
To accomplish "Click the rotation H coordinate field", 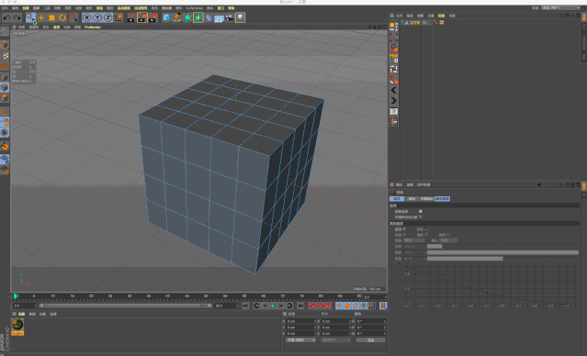I will [370, 322].
